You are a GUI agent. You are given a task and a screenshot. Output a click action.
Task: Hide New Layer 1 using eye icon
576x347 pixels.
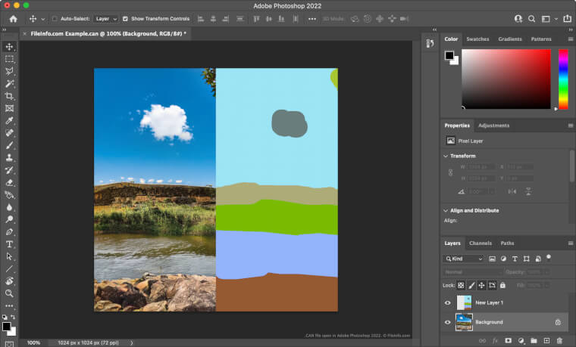[448, 302]
